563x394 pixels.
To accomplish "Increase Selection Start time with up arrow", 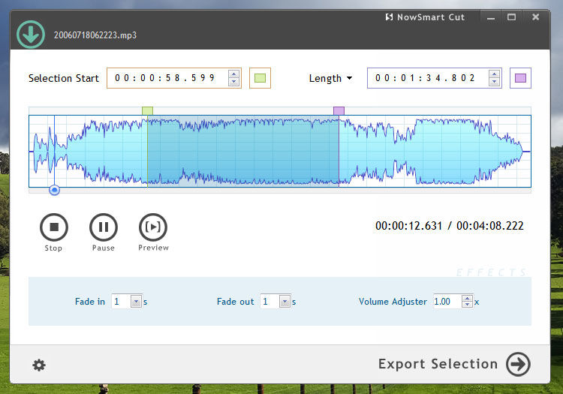I will pyautogui.click(x=233, y=74).
